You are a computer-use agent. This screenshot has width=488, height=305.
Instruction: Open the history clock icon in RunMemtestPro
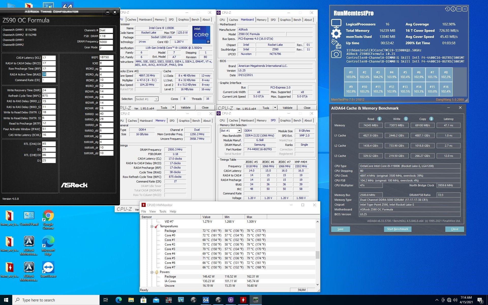[447, 9]
